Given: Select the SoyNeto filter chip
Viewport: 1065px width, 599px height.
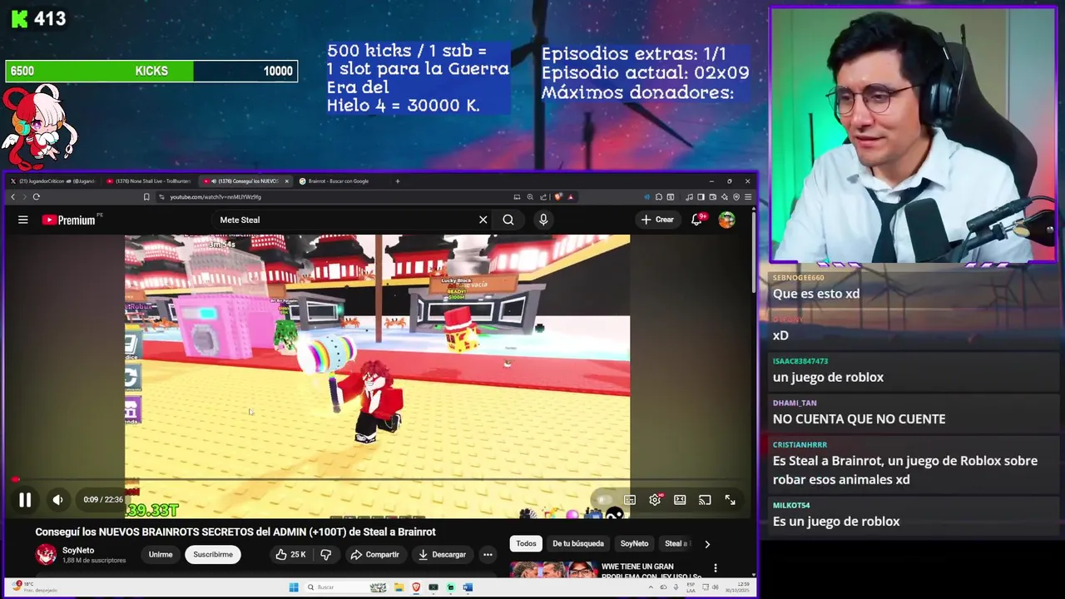Looking at the screenshot, I should point(634,543).
